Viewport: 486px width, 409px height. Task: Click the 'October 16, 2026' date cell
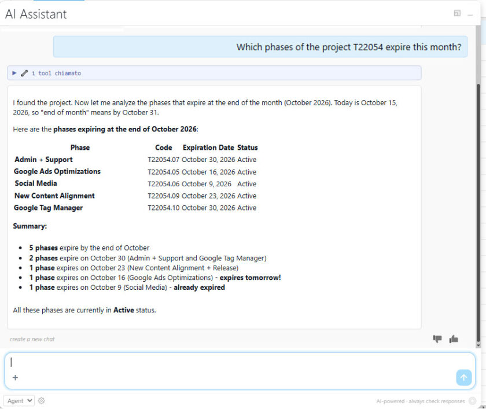click(208, 172)
